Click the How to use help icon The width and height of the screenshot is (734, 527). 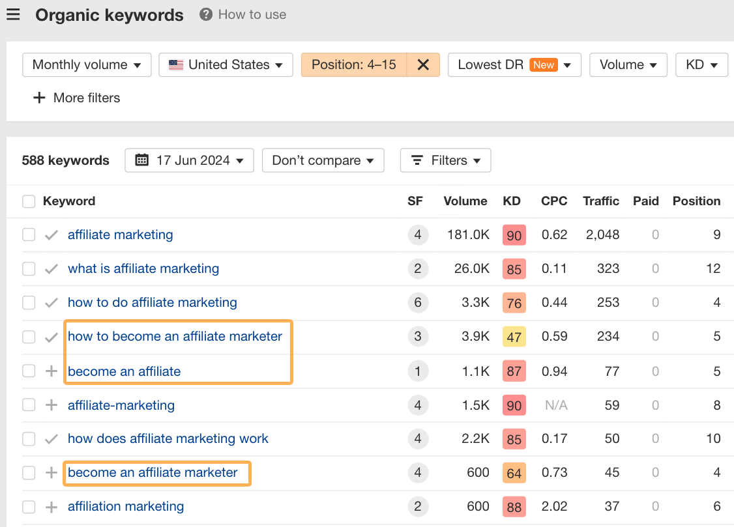(x=206, y=14)
